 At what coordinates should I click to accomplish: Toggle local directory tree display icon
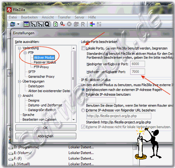33,24
